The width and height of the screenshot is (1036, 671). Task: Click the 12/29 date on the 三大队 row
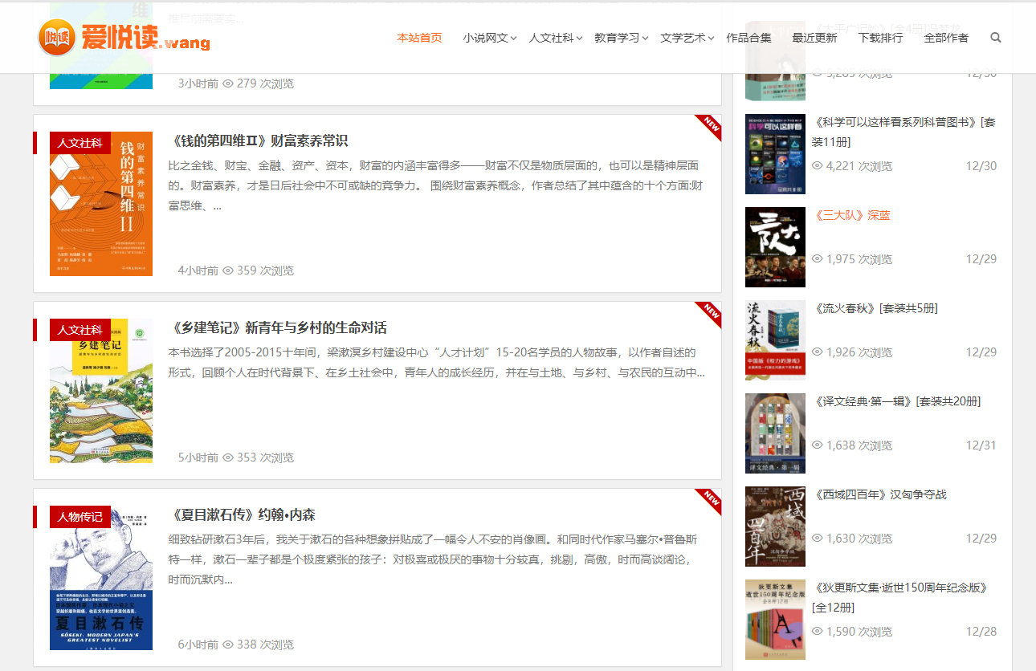(x=981, y=259)
